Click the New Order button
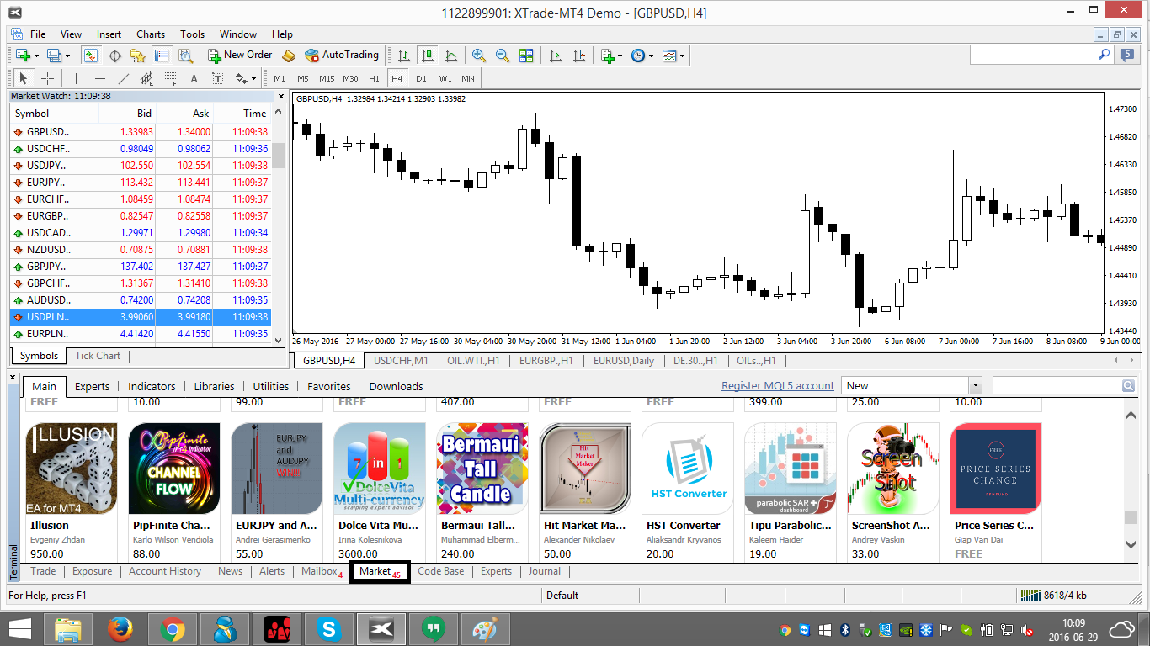The image size is (1150, 646). (x=241, y=56)
